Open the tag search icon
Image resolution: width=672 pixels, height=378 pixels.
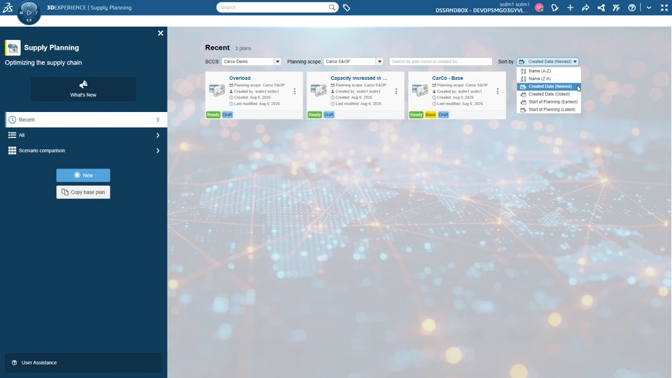tap(346, 7)
